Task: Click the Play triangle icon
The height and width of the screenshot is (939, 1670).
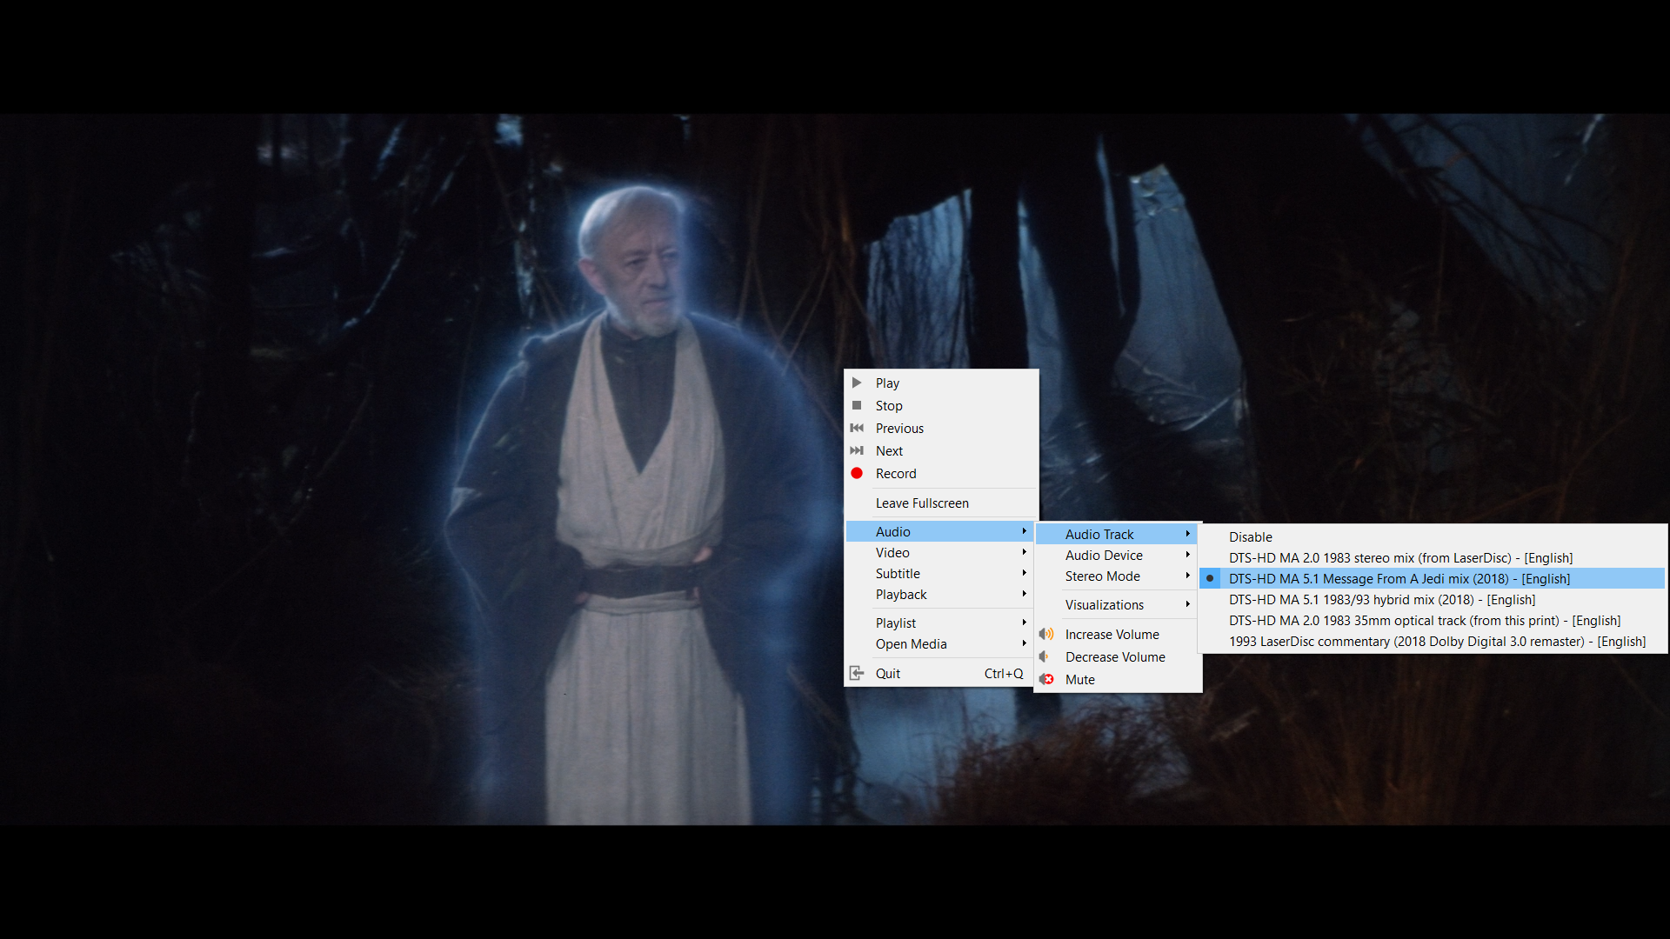Action: click(857, 383)
